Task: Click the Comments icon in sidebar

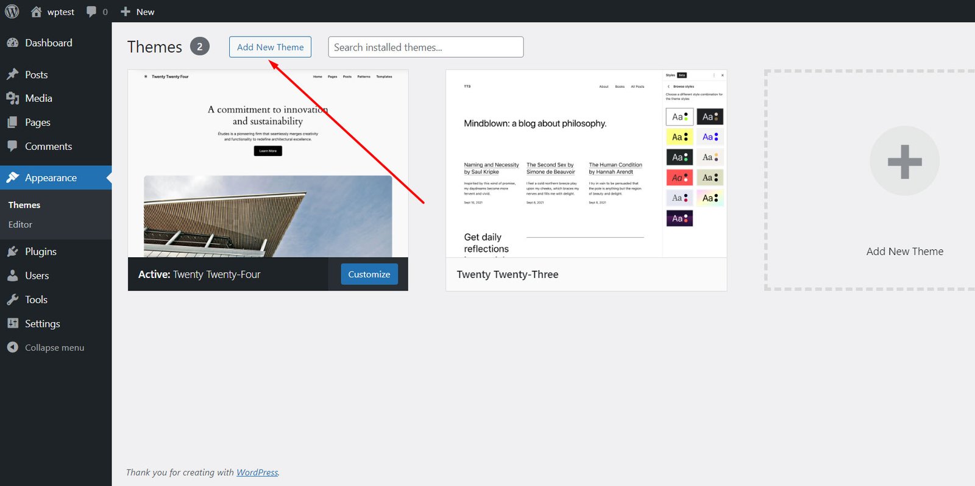Action: coord(13,146)
